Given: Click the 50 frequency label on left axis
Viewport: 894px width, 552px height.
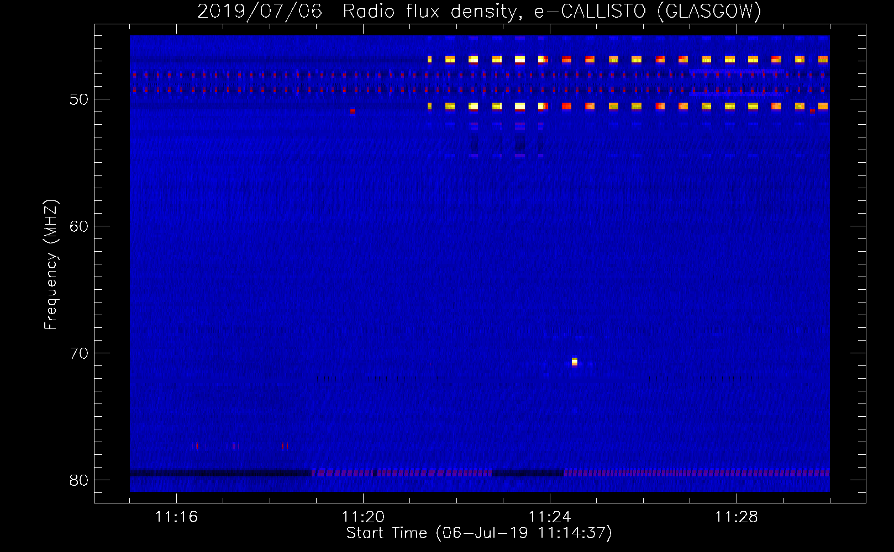Looking at the screenshot, I should [79, 99].
